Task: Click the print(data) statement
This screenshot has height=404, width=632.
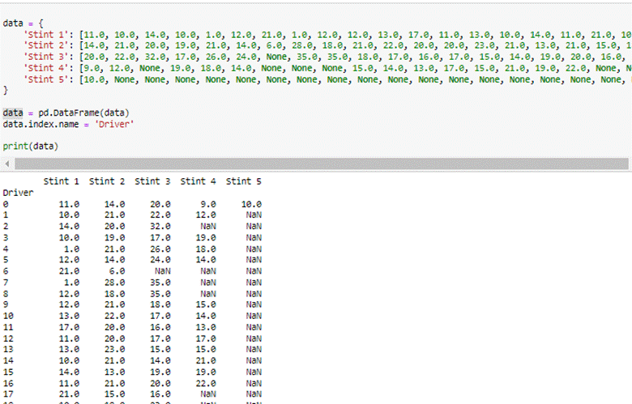Action: 31,147
